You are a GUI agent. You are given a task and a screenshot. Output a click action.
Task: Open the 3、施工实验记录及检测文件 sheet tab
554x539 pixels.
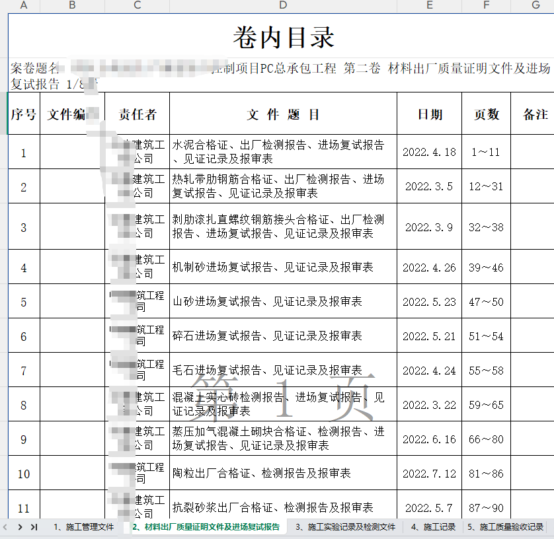pyautogui.click(x=345, y=527)
